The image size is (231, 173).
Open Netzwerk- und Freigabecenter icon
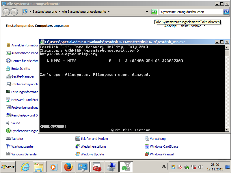pos(8,99)
